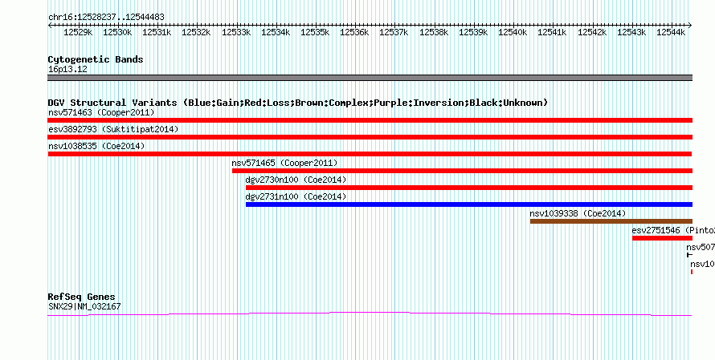Click the magenta SNX29 gene track line
Screen dimensions: 715x360
[x=370, y=313]
